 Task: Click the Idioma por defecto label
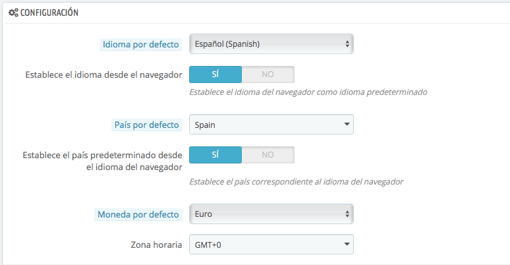pos(141,44)
